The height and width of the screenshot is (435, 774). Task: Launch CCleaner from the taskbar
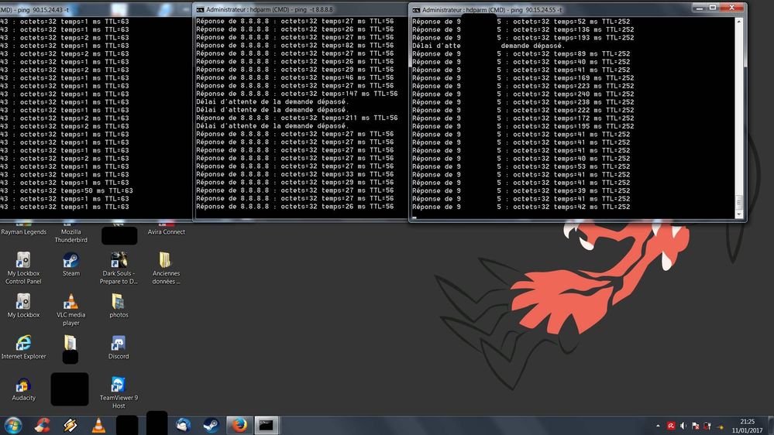pos(43,425)
